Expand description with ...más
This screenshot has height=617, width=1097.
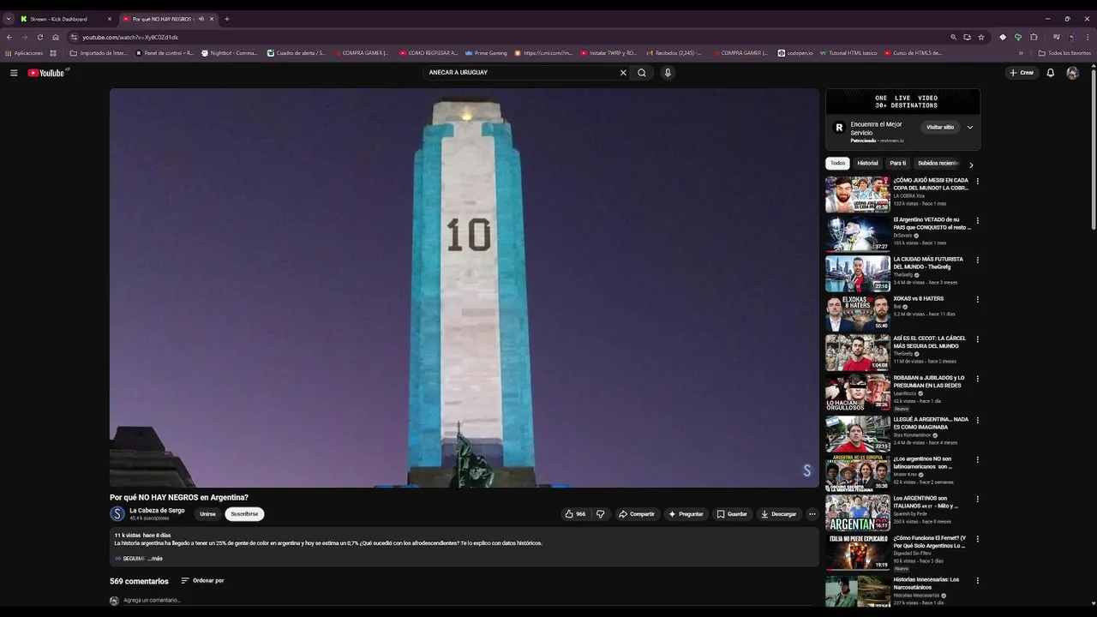point(155,559)
